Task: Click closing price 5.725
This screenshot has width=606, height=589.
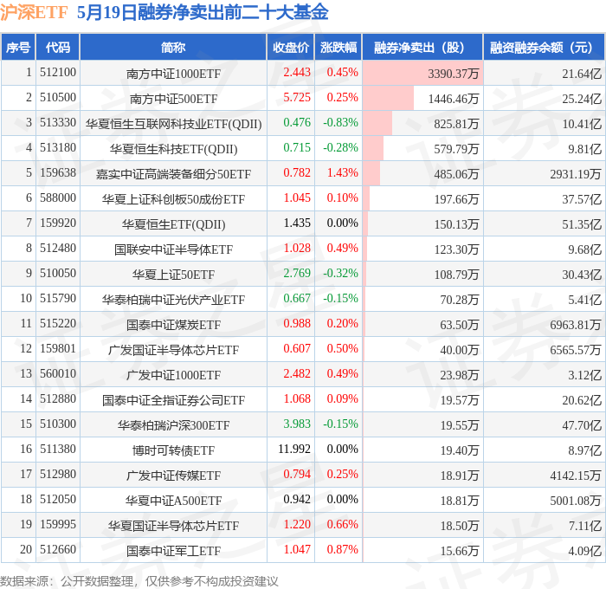Action: click(297, 98)
